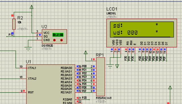This screenshot has height=104, width=182.
Task: Click the RS pin 4 of LCD1
Action: click(x=126, y=51)
